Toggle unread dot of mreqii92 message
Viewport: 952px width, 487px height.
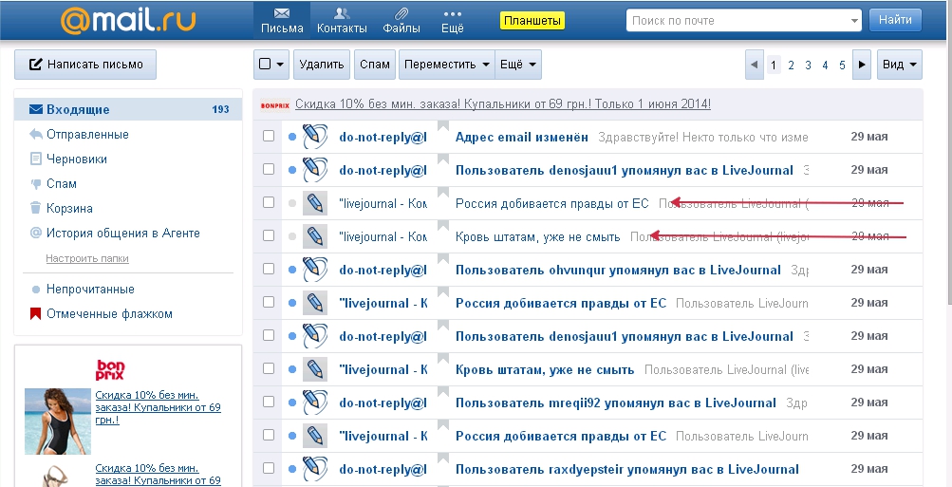click(x=292, y=403)
